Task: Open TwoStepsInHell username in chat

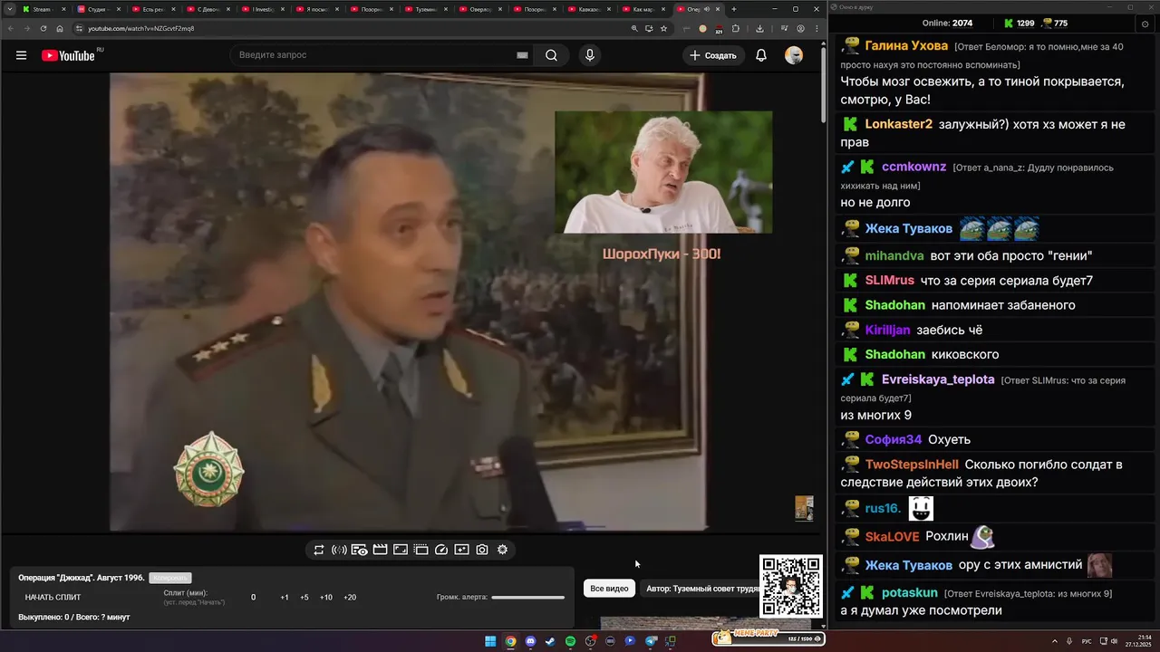Action: pyautogui.click(x=912, y=465)
